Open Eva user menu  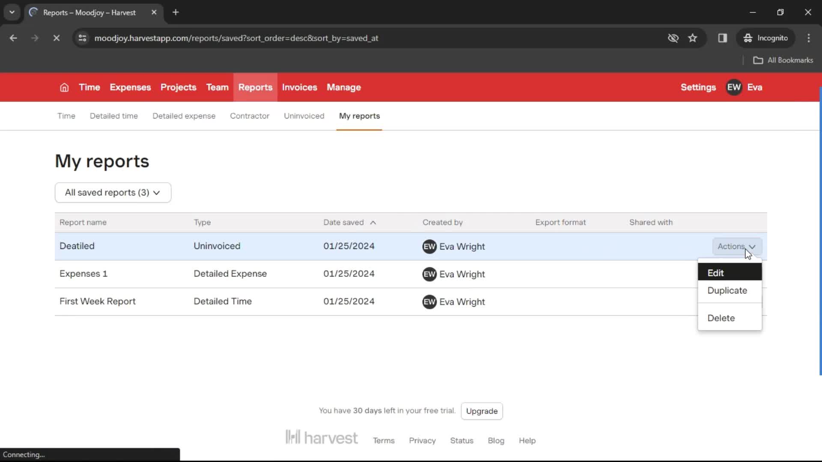[x=754, y=87]
